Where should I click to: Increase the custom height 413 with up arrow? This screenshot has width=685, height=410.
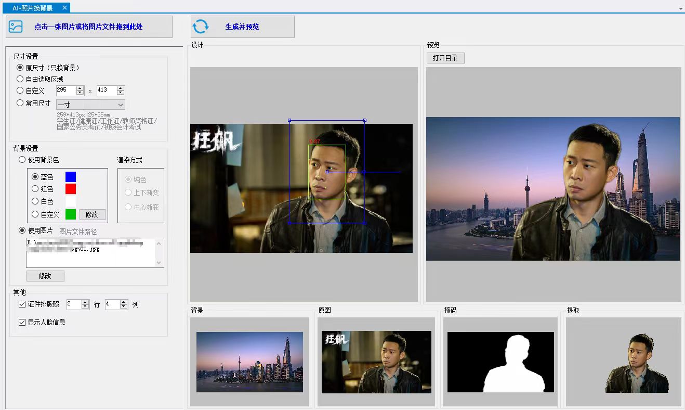tap(121, 88)
